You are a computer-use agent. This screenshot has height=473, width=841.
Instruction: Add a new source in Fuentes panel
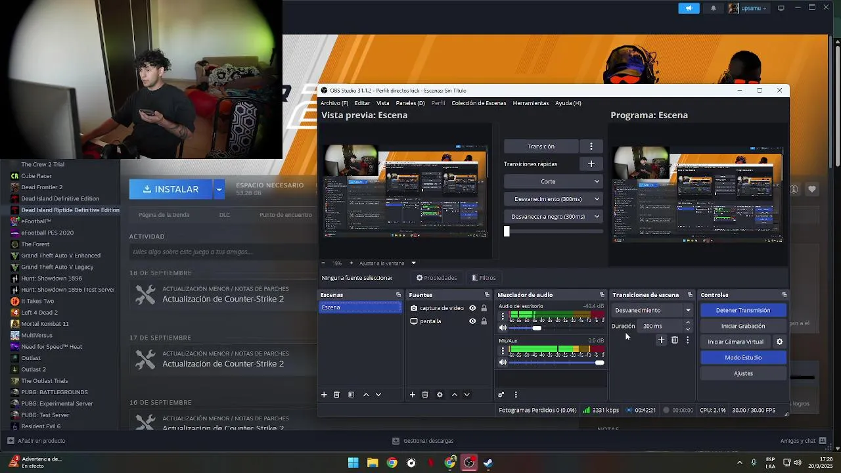pos(413,395)
